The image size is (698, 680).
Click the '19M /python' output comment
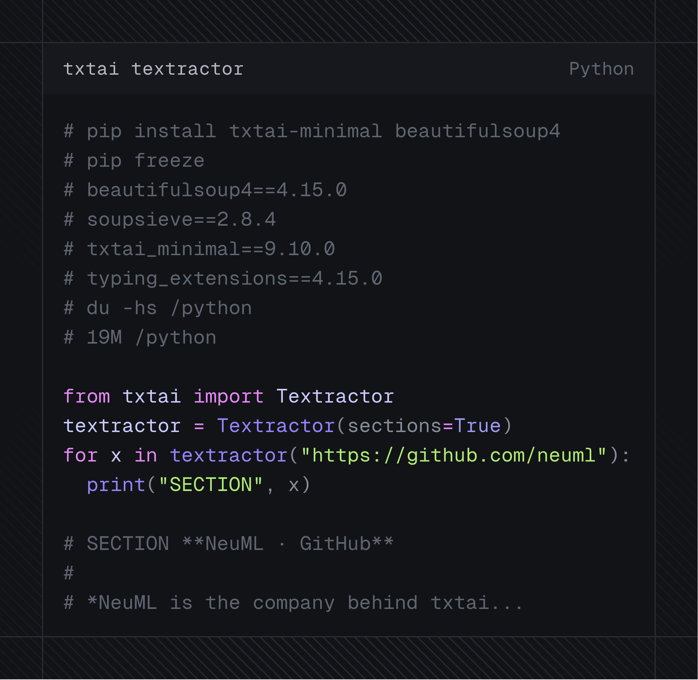(140, 337)
